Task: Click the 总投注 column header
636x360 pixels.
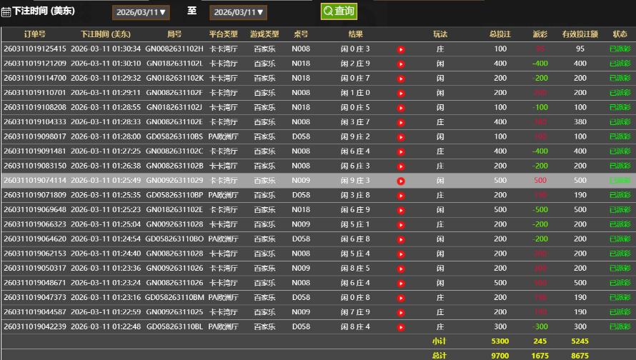Action: pos(500,34)
